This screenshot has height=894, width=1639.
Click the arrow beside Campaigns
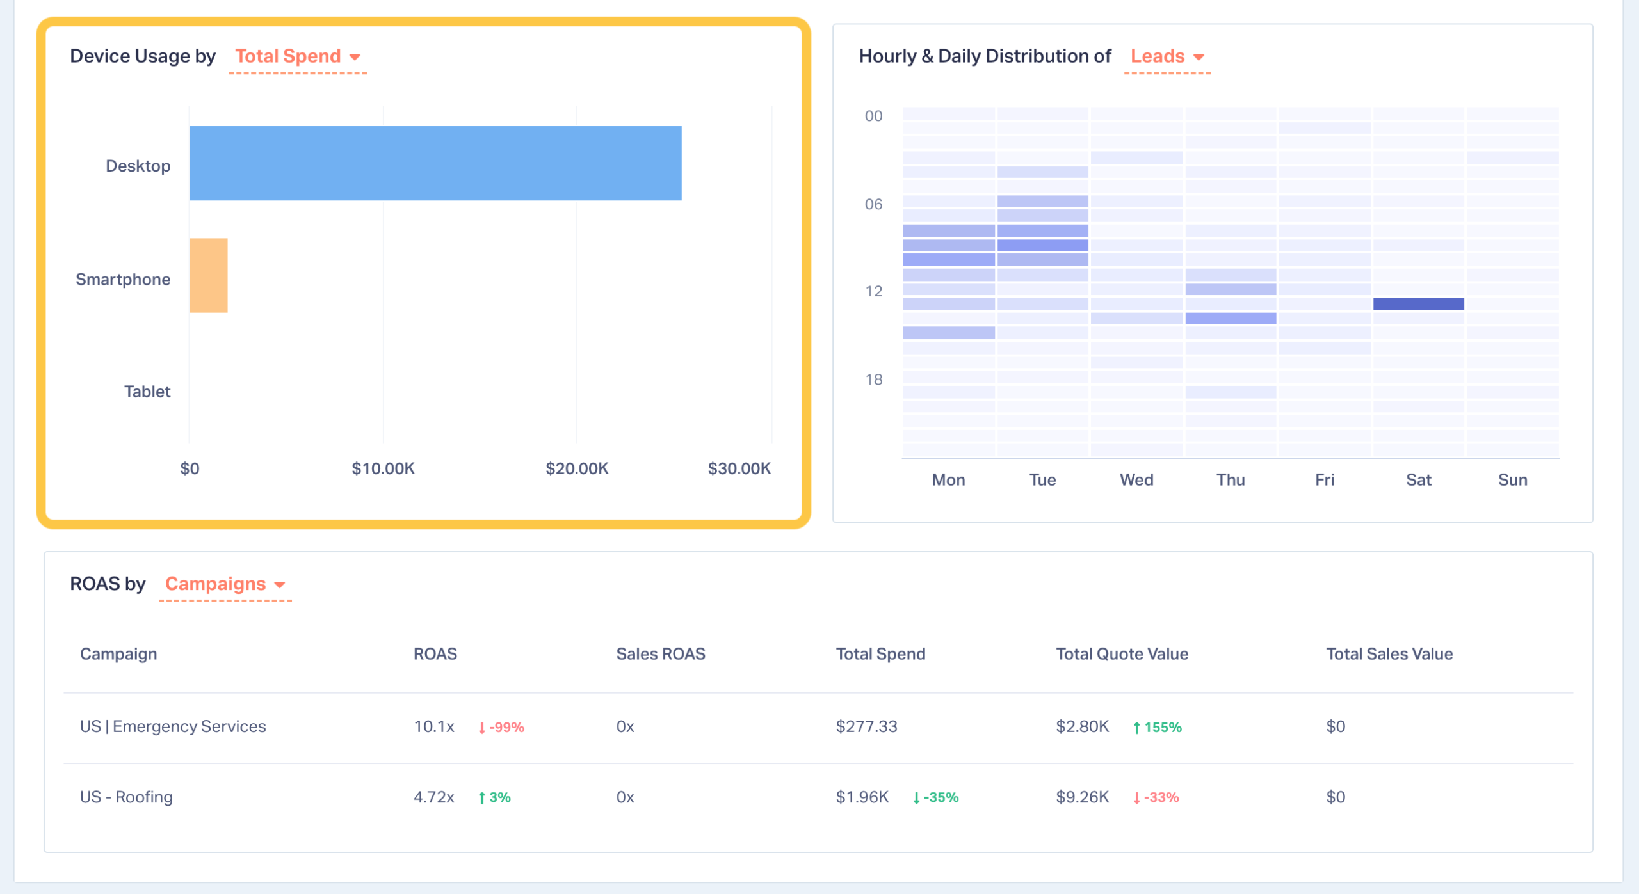pos(280,586)
